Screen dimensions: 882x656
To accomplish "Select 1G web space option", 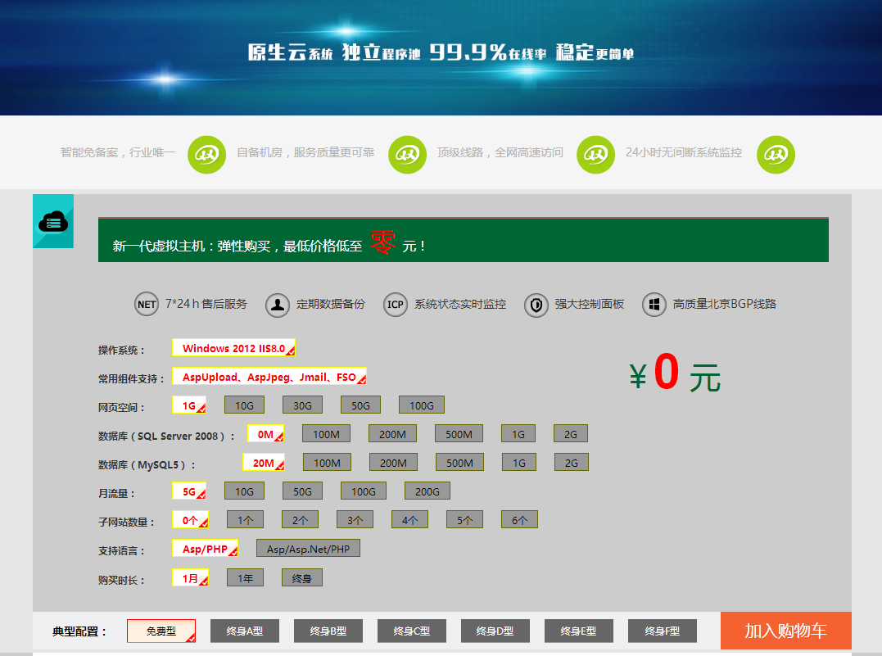I will [x=189, y=405].
